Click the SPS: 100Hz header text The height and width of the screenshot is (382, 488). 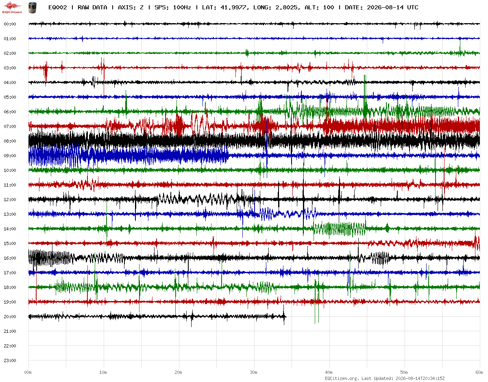173,7
